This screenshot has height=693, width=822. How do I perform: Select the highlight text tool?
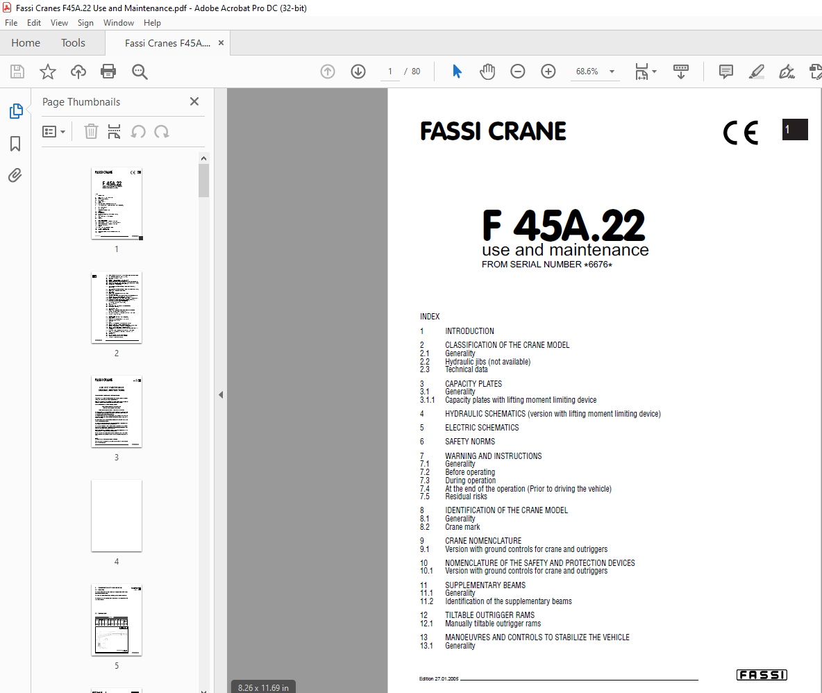click(757, 72)
